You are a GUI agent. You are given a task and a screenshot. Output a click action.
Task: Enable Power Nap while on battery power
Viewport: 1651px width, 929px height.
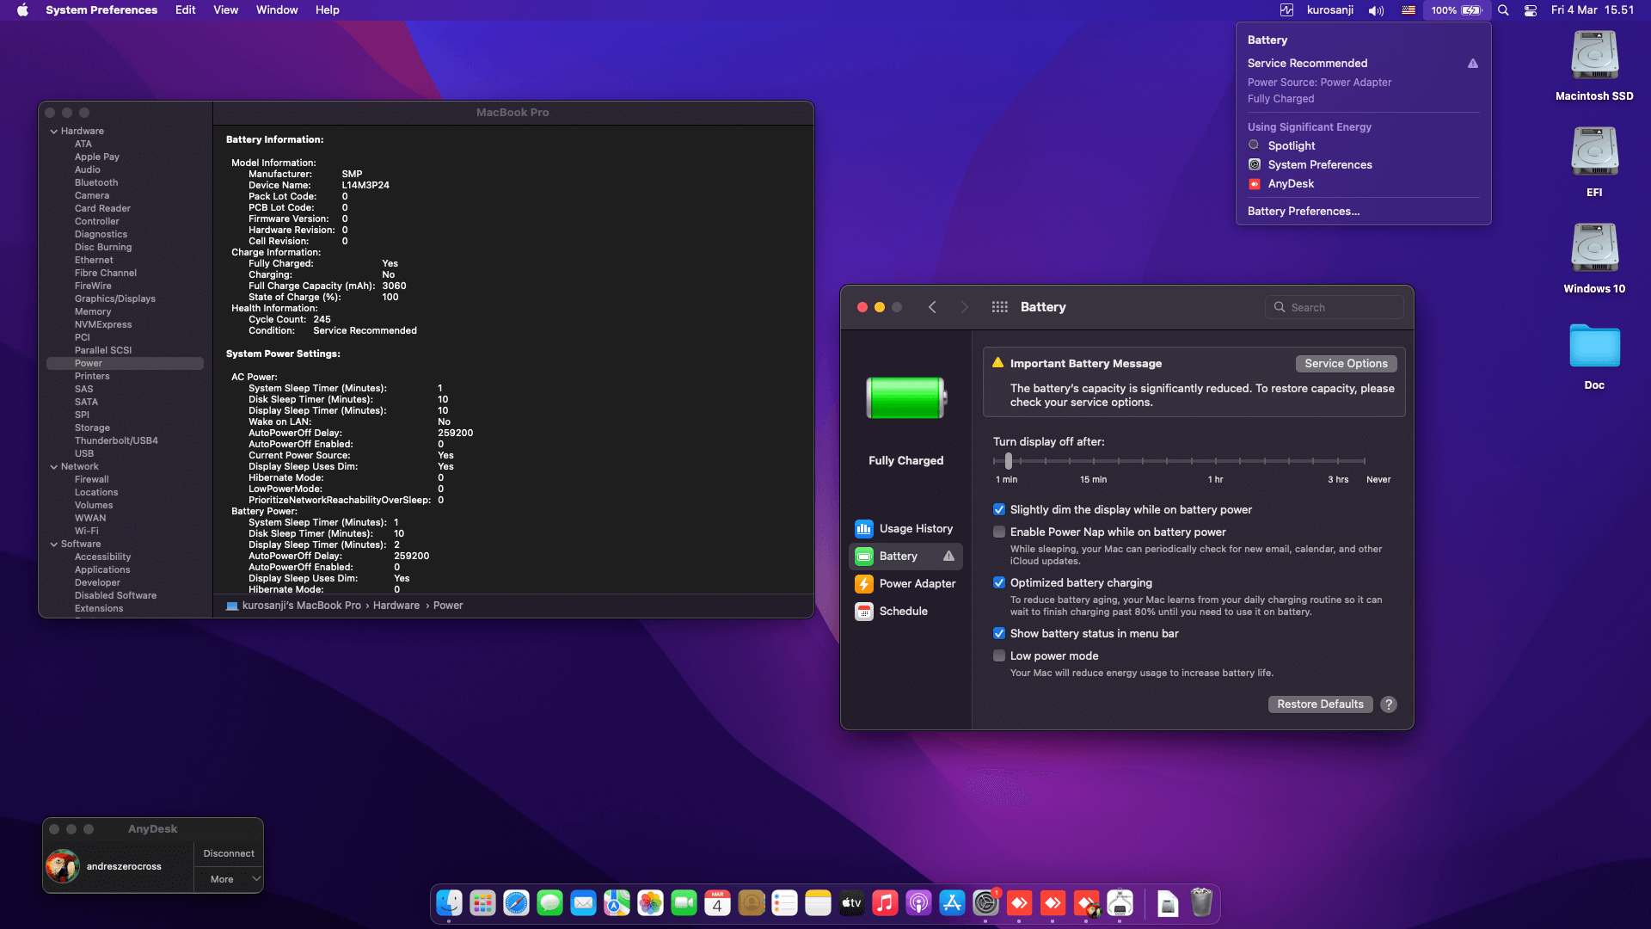(x=999, y=532)
